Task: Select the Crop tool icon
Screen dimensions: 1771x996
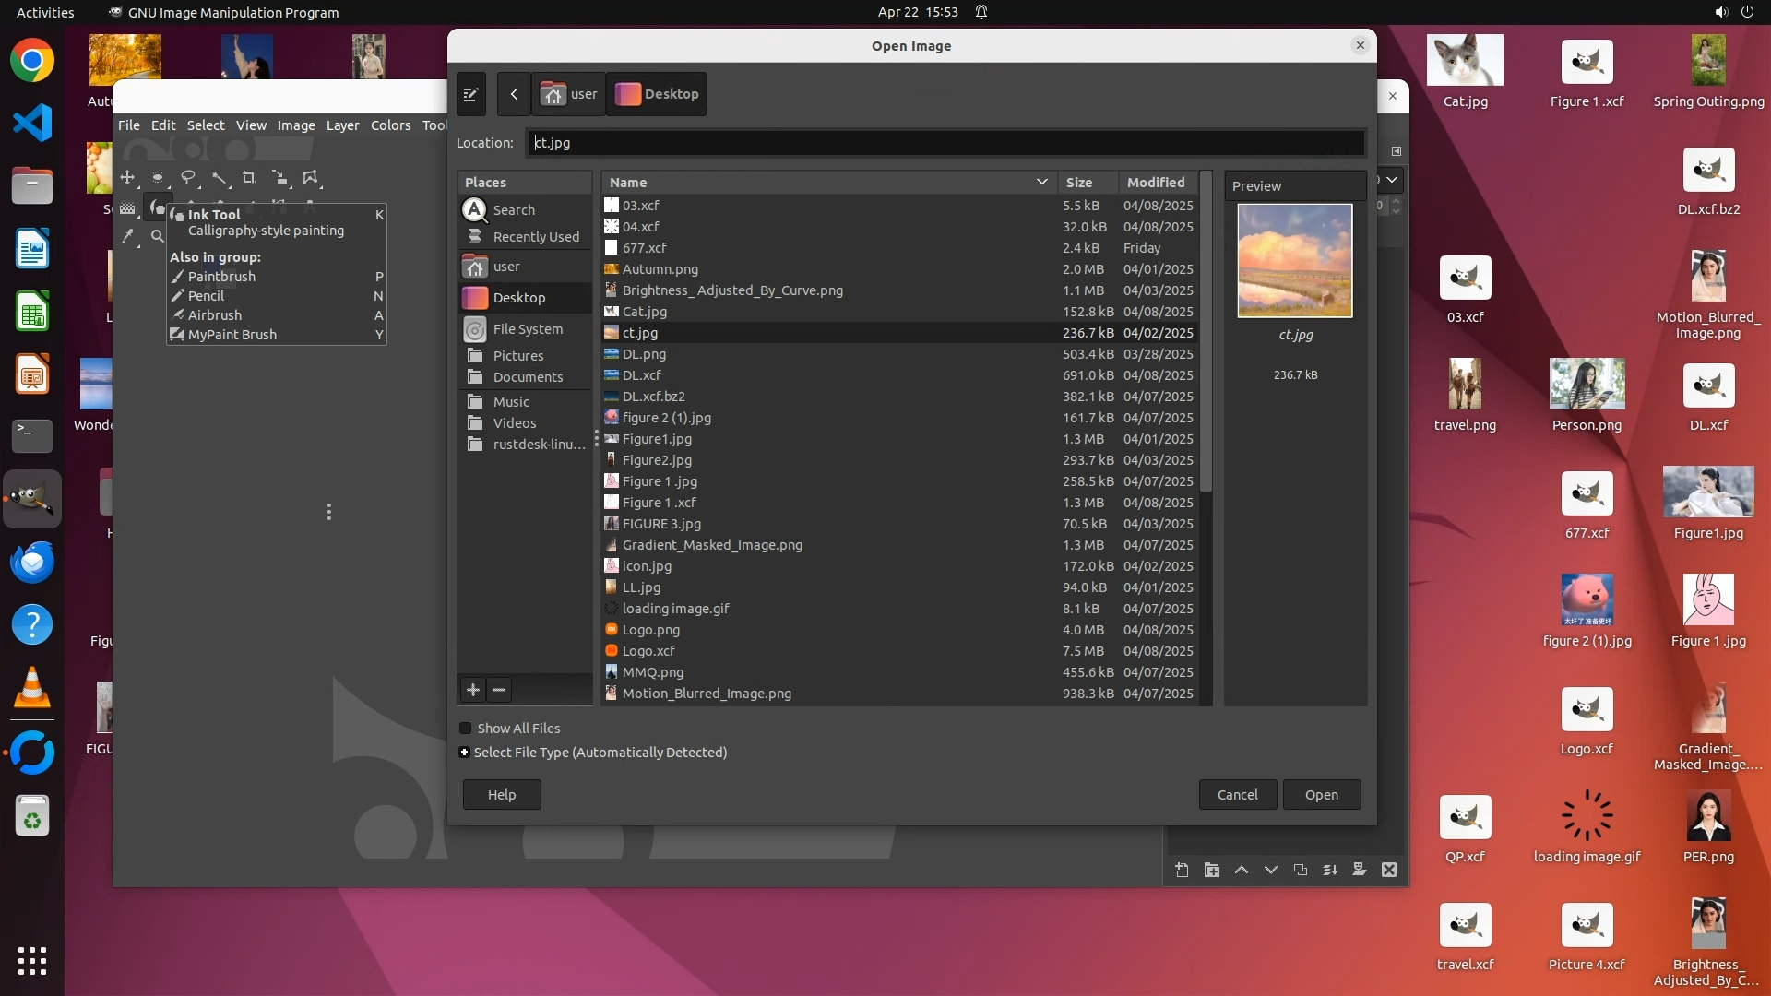Action: [x=248, y=177]
